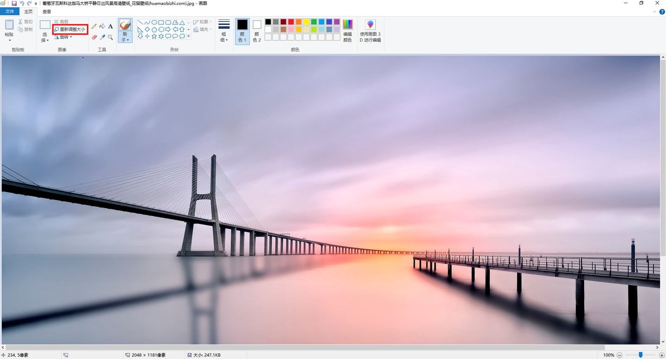The image size is (666, 359).
Task: Activate the Color picker eyedropper
Action: [x=102, y=37]
